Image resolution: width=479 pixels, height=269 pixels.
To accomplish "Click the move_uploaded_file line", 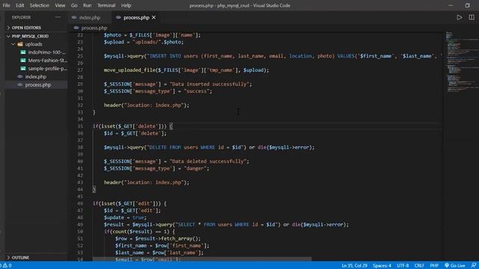I will (186, 70).
